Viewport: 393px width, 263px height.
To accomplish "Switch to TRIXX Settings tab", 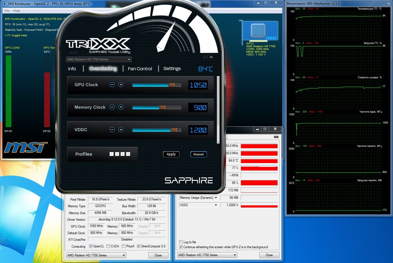I will 172,69.
